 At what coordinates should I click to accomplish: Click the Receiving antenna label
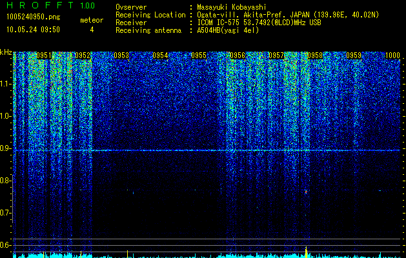(x=148, y=30)
